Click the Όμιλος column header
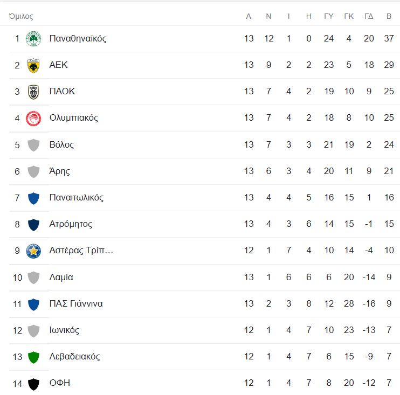 [x=21, y=16]
